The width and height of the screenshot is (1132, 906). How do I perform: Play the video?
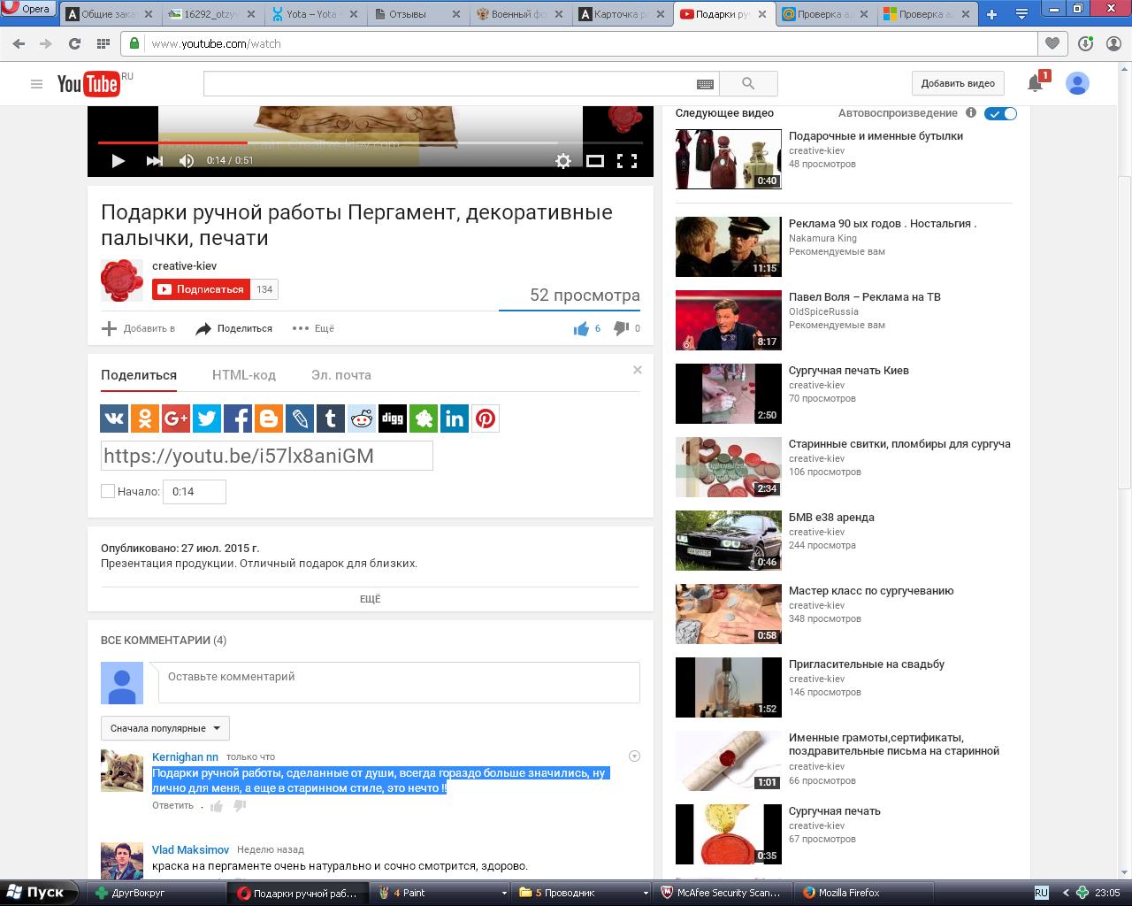[118, 160]
